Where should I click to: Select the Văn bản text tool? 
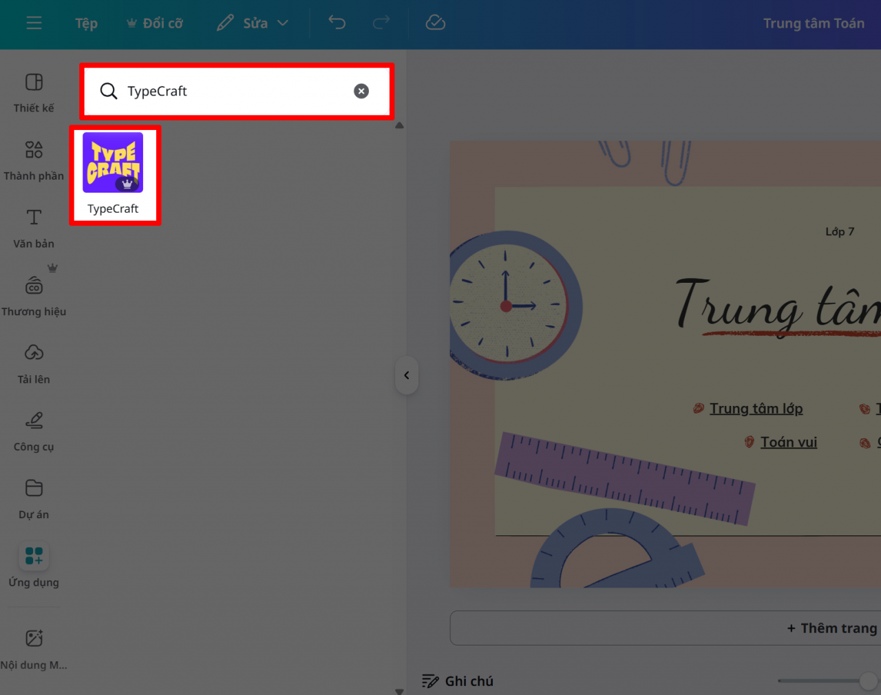(x=34, y=228)
